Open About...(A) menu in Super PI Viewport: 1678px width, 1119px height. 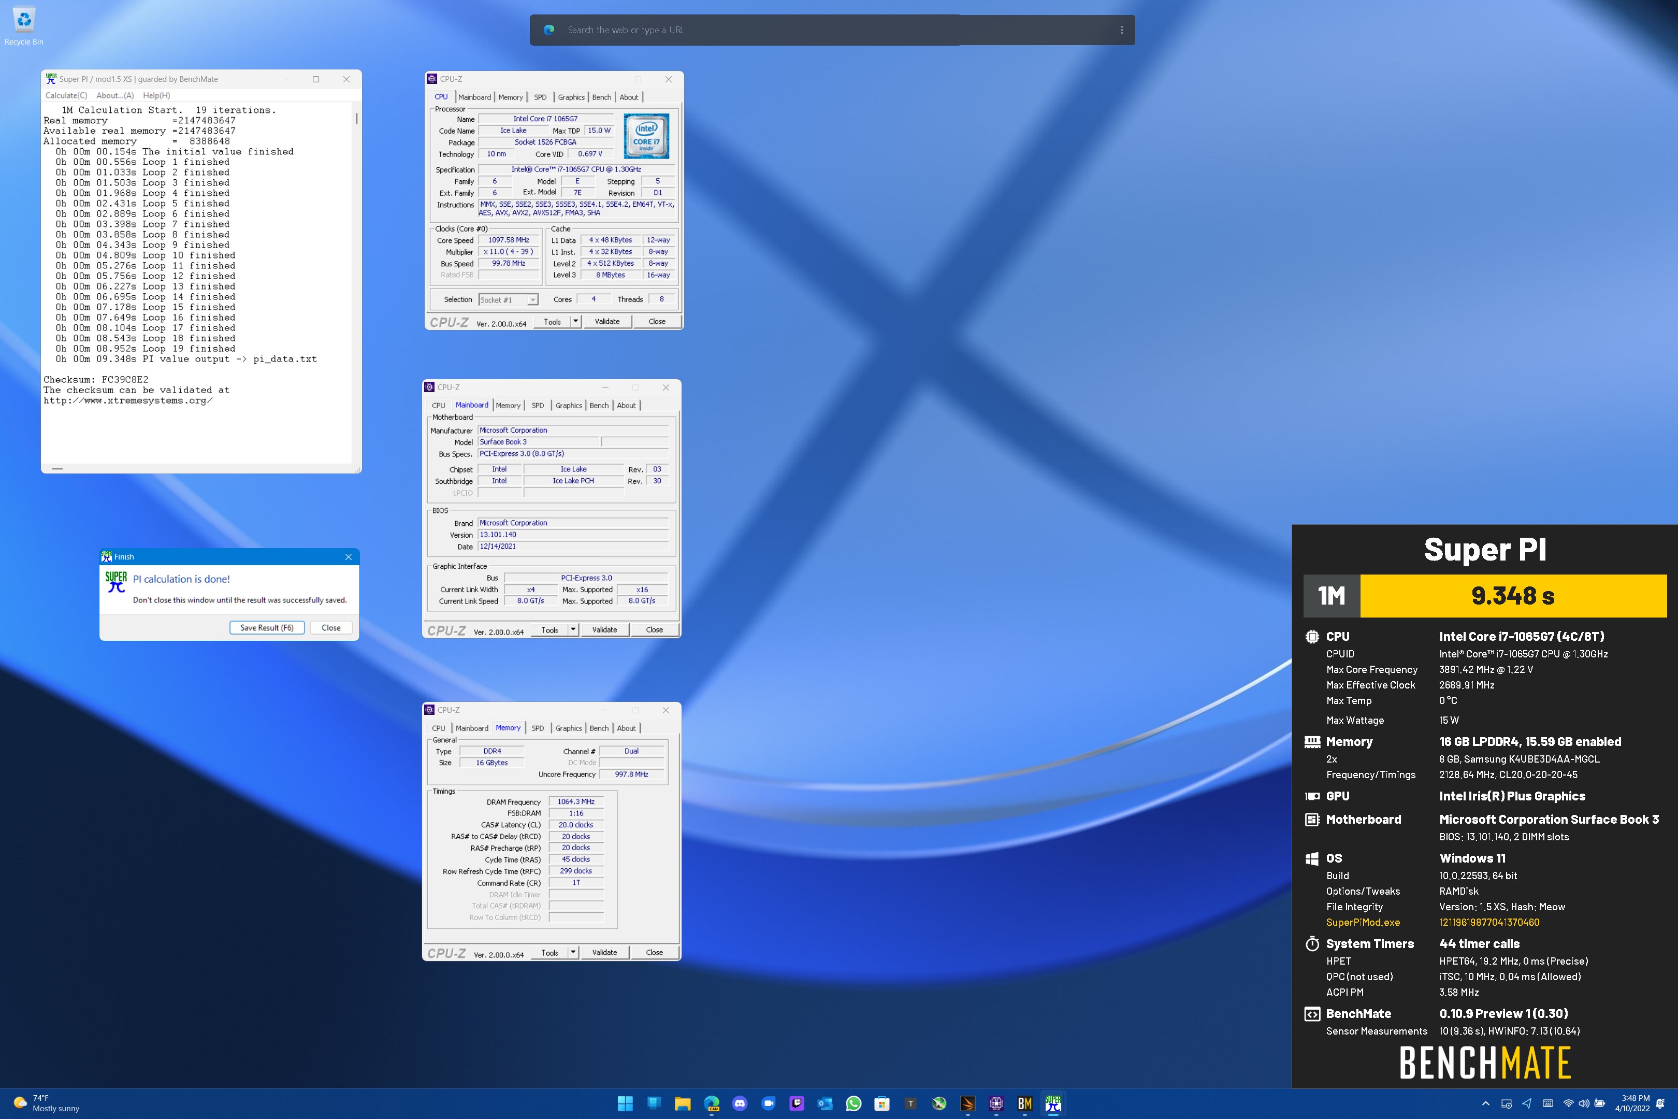(115, 96)
